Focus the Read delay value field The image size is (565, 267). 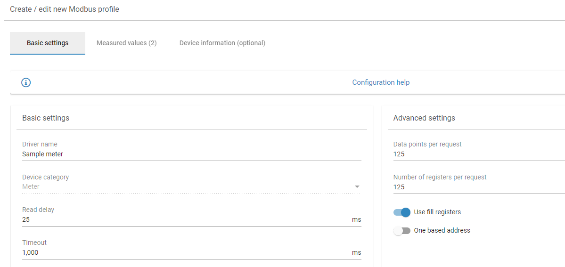point(184,220)
